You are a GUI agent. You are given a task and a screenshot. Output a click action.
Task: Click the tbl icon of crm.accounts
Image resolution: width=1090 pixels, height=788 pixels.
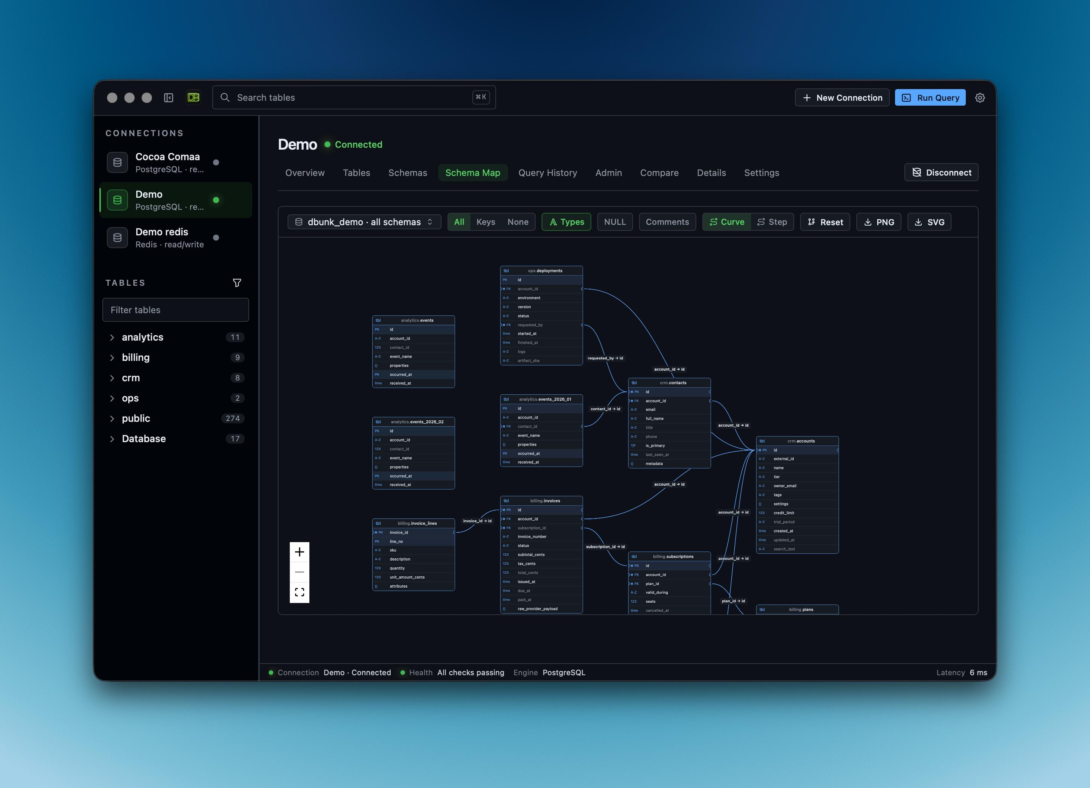pyautogui.click(x=762, y=441)
